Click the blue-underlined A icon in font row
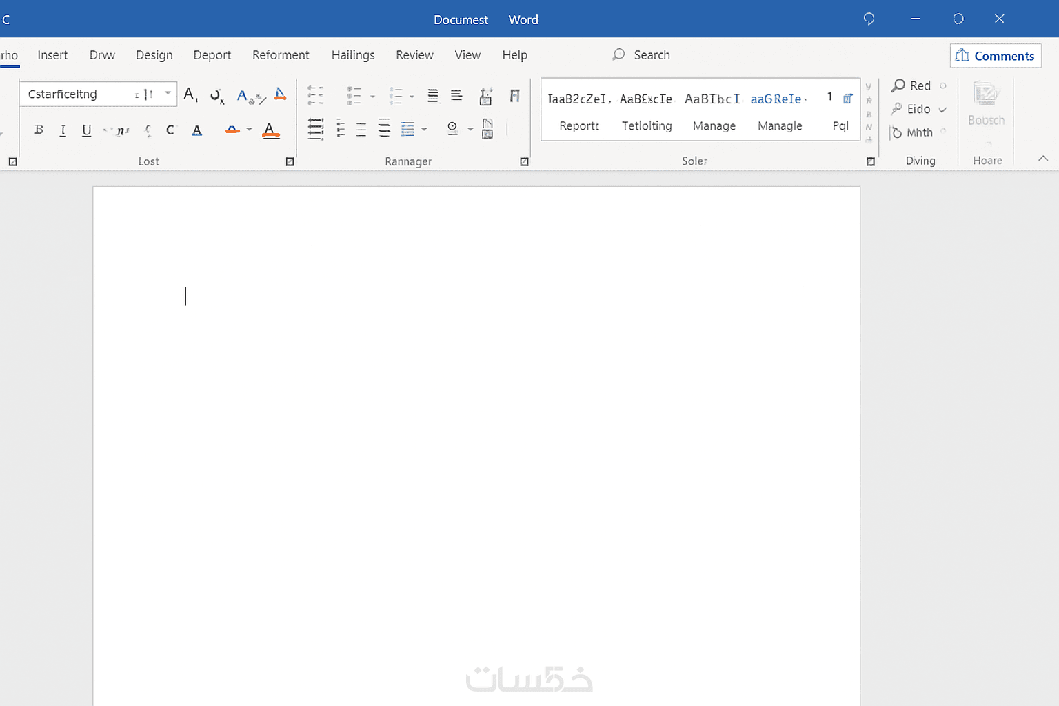The width and height of the screenshot is (1059, 706). tap(197, 130)
